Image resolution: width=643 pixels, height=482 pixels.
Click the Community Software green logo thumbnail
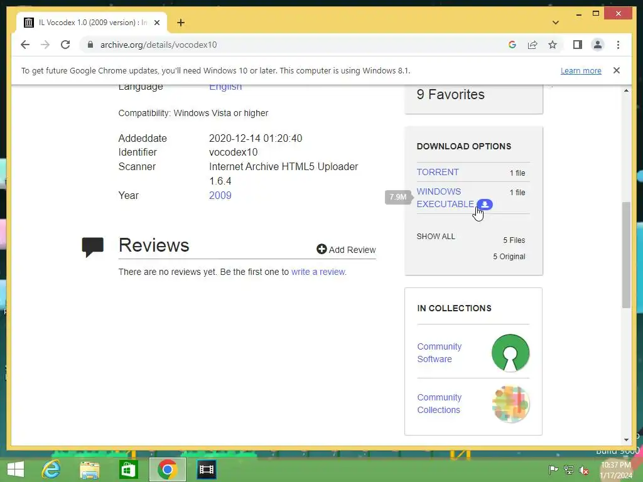tap(510, 353)
